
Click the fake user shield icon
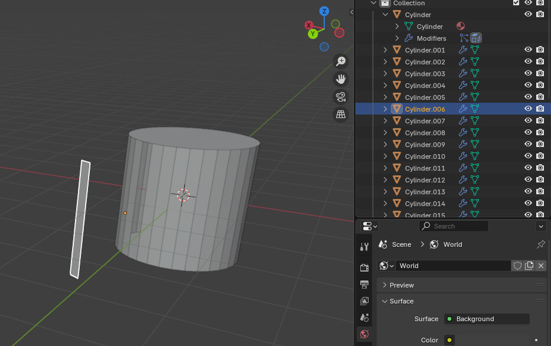pyautogui.click(x=517, y=266)
